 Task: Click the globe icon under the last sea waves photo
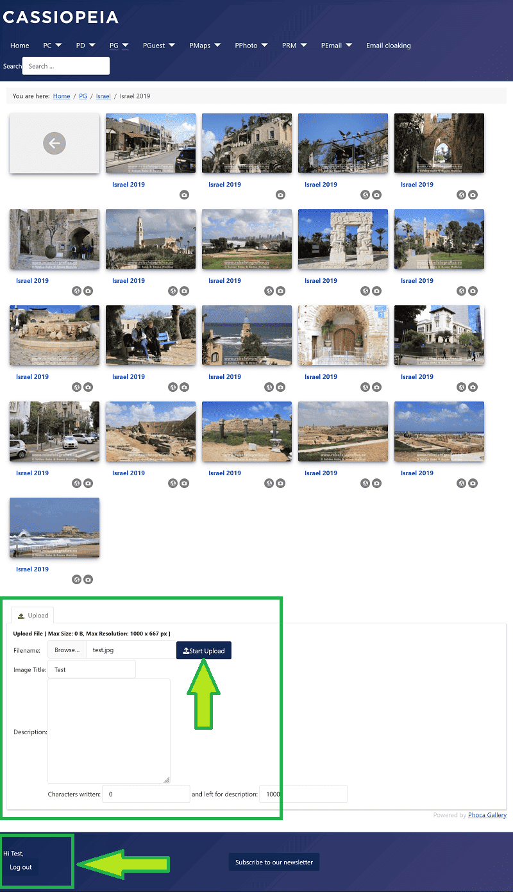tap(76, 580)
